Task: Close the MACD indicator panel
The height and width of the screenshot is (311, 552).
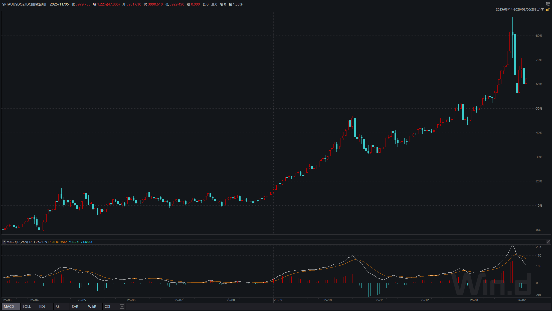Action: pos(548,242)
